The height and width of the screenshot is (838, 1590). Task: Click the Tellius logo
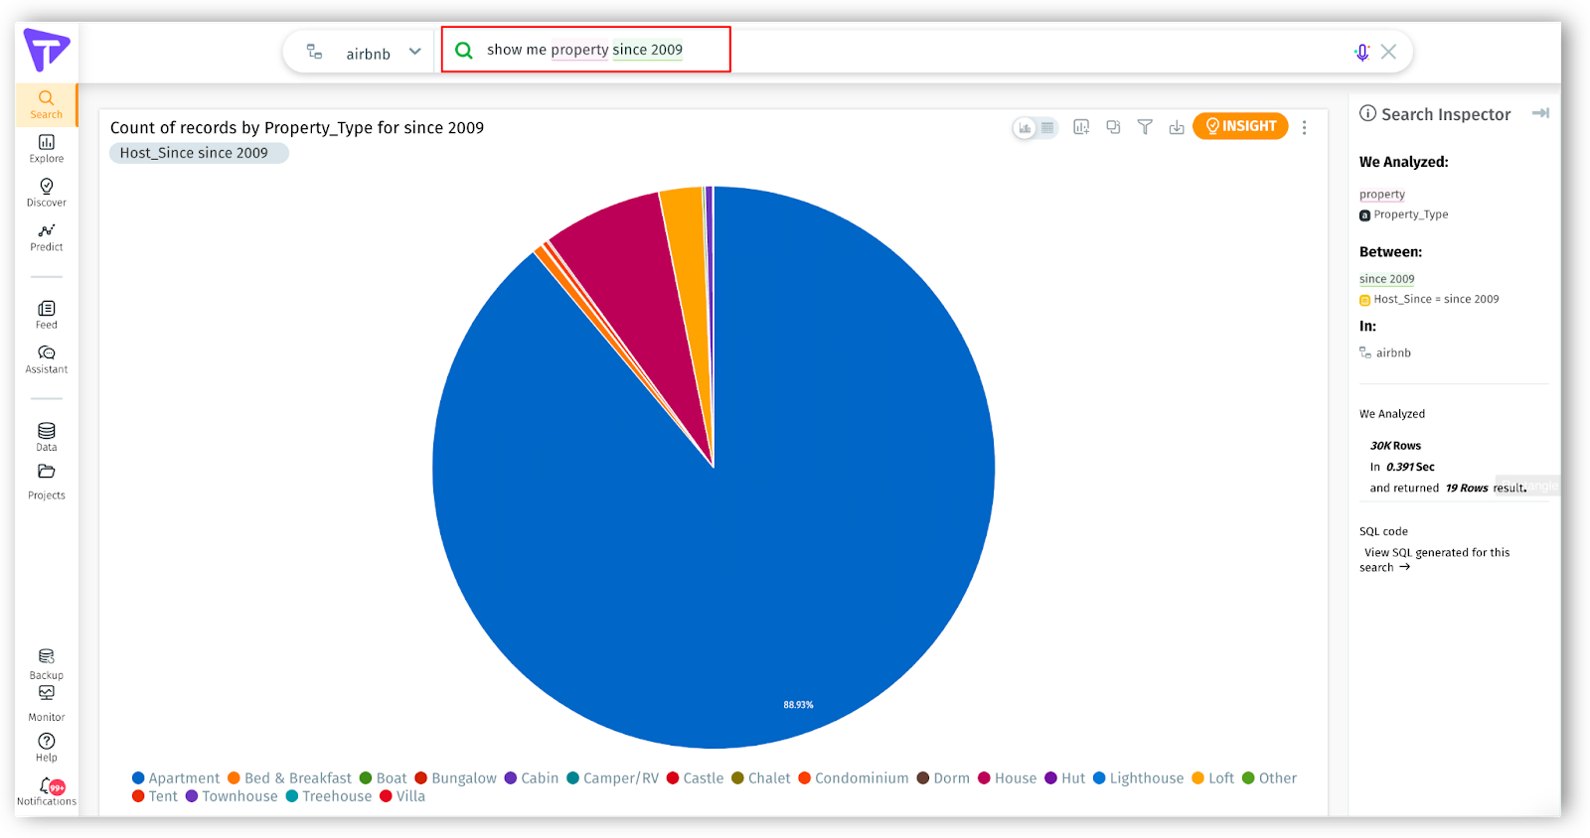46,50
